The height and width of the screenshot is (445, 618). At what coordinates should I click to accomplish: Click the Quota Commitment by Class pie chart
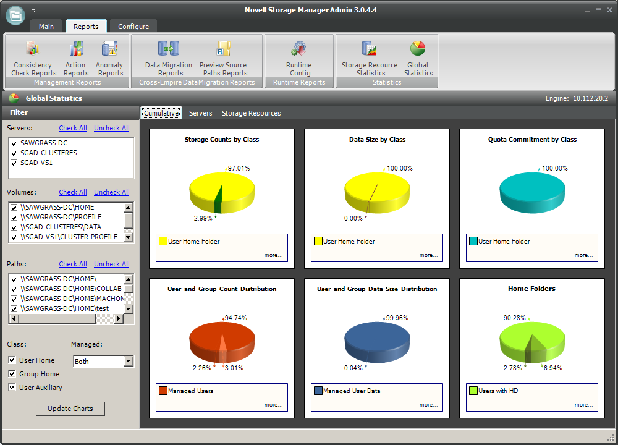(x=533, y=193)
